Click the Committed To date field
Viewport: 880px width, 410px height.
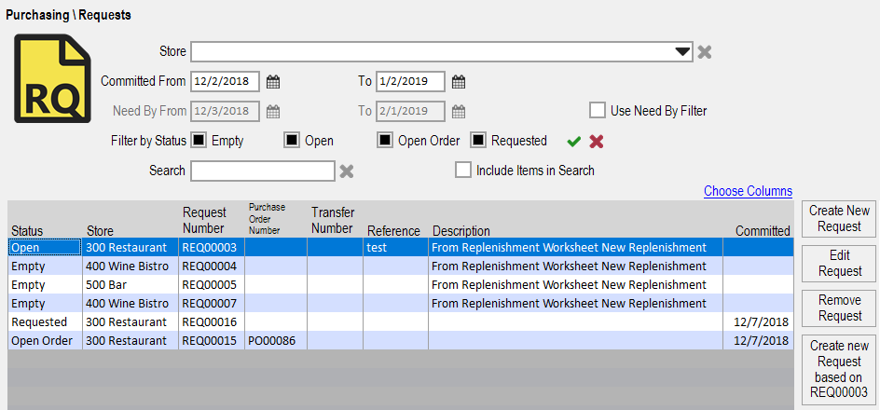click(411, 81)
